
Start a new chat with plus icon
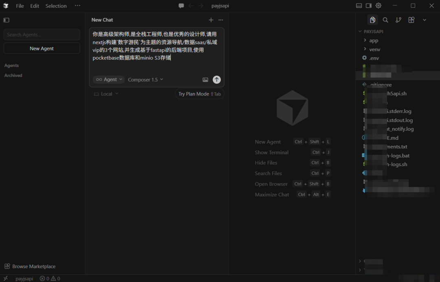coord(211,20)
